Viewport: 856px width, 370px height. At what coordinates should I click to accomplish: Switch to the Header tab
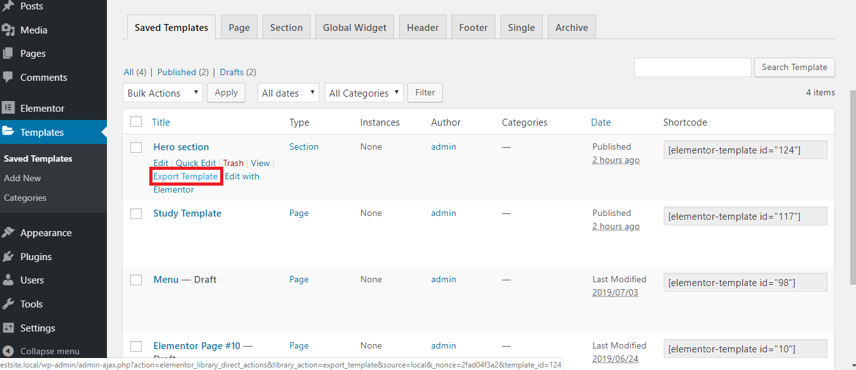point(423,27)
